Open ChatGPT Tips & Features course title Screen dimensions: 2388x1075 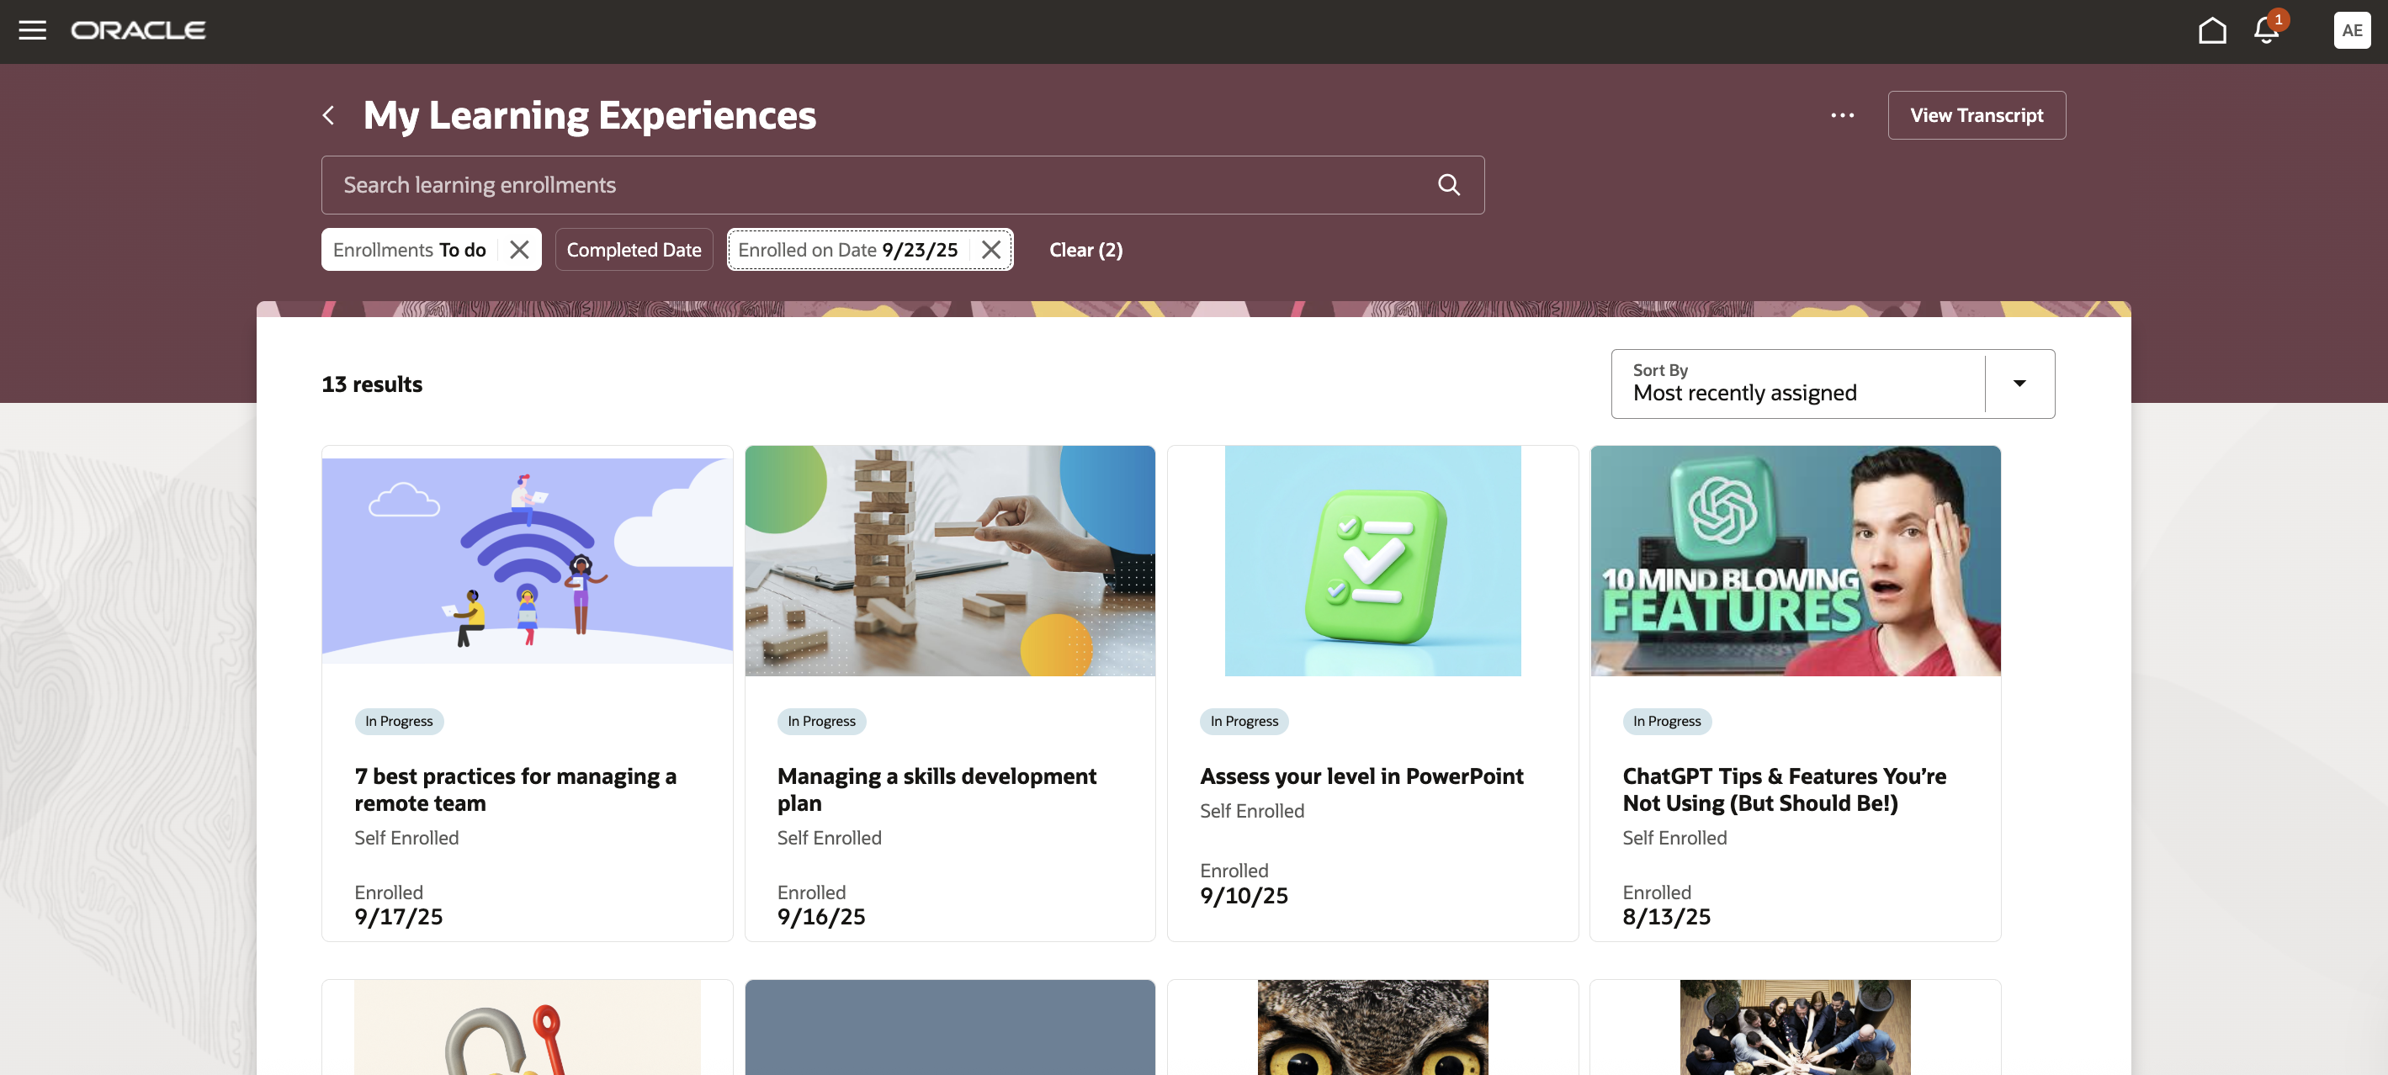[x=1784, y=790]
